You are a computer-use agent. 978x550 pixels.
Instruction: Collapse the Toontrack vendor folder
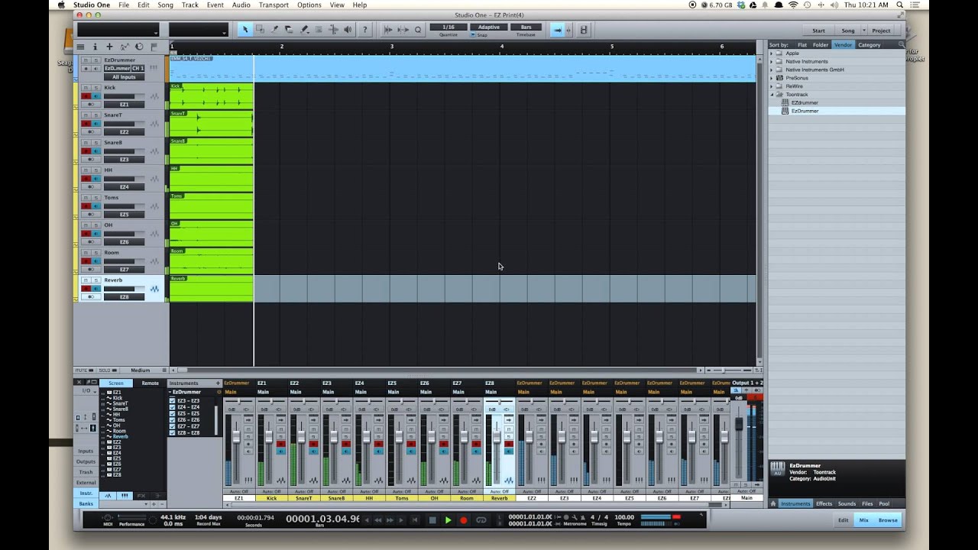(772, 95)
